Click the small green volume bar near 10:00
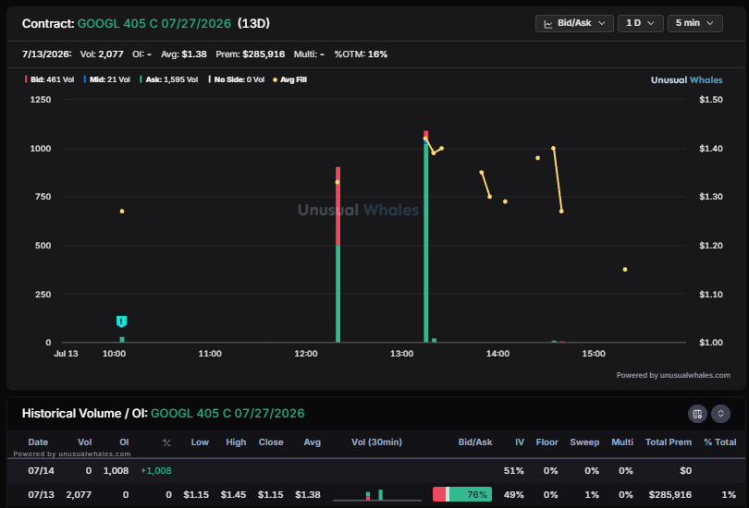 [x=122, y=340]
